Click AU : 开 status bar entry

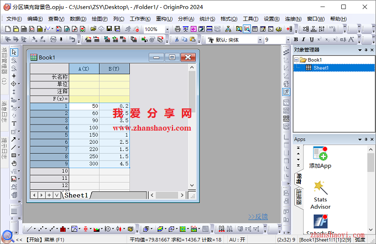click(237, 240)
